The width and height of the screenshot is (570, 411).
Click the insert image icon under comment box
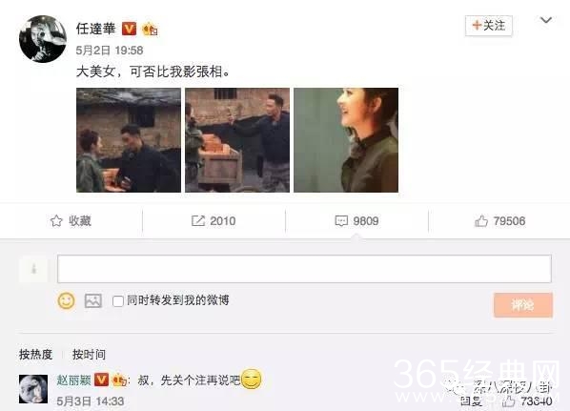click(x=93, y=300)
